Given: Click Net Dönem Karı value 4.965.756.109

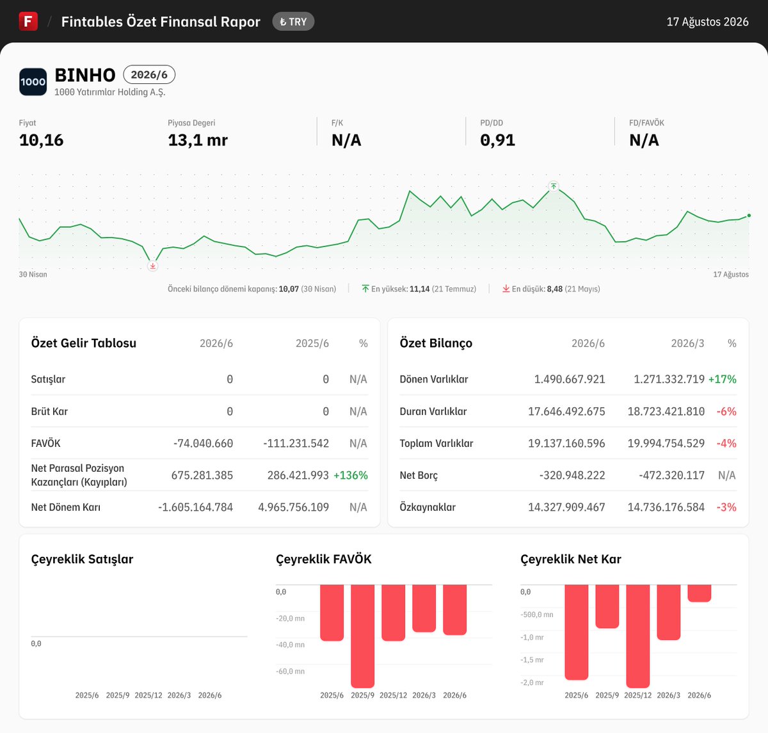Looking at the screenshot, I should (x=294, y=507).
